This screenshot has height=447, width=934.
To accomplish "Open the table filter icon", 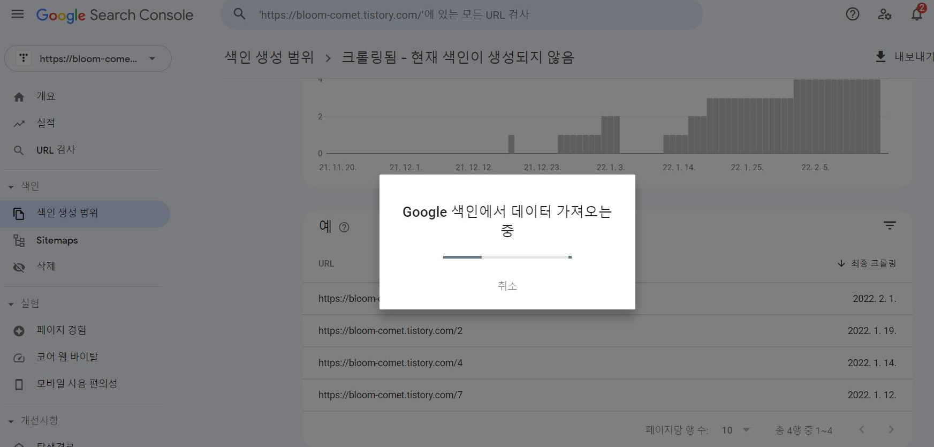I will point(890,225).
